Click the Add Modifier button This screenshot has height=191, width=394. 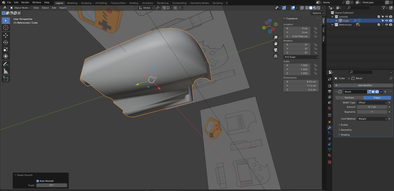365,85
